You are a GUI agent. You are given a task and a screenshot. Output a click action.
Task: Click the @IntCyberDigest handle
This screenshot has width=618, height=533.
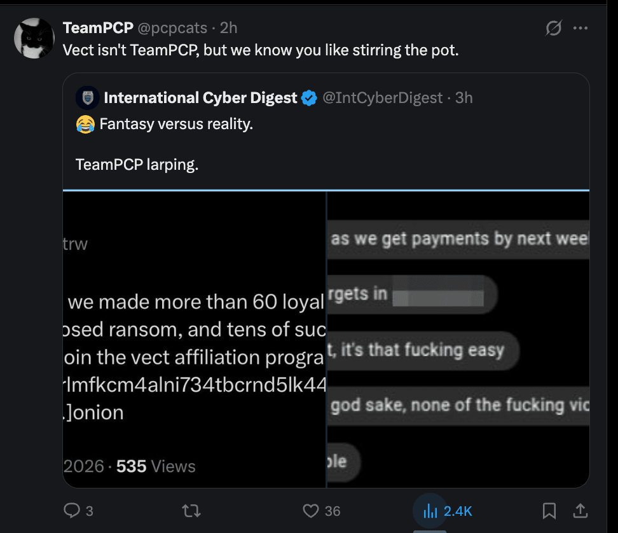[382, 97]
